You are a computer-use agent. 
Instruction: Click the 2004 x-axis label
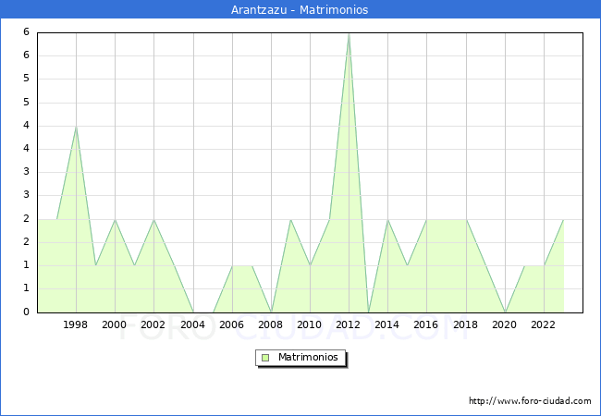(x=192, y=324)
